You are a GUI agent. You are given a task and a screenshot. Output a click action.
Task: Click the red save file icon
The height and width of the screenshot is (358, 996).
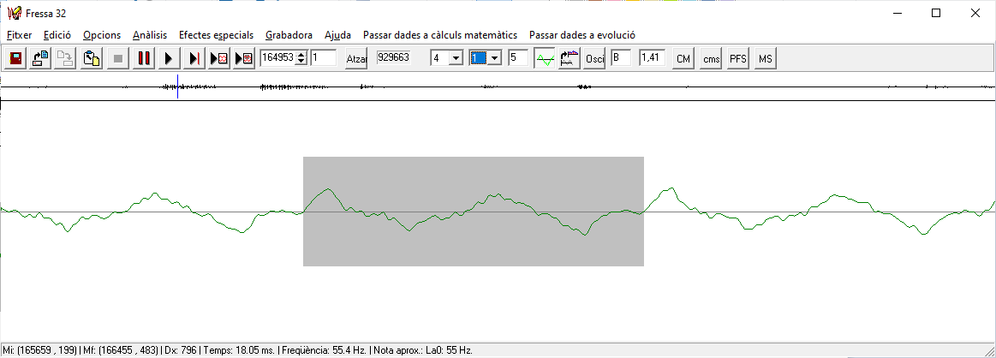click(15, 58)
